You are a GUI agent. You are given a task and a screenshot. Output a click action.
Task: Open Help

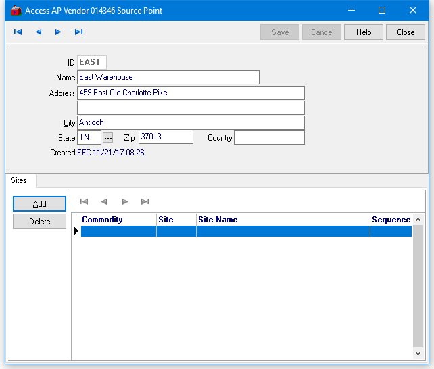coord(364,32)
